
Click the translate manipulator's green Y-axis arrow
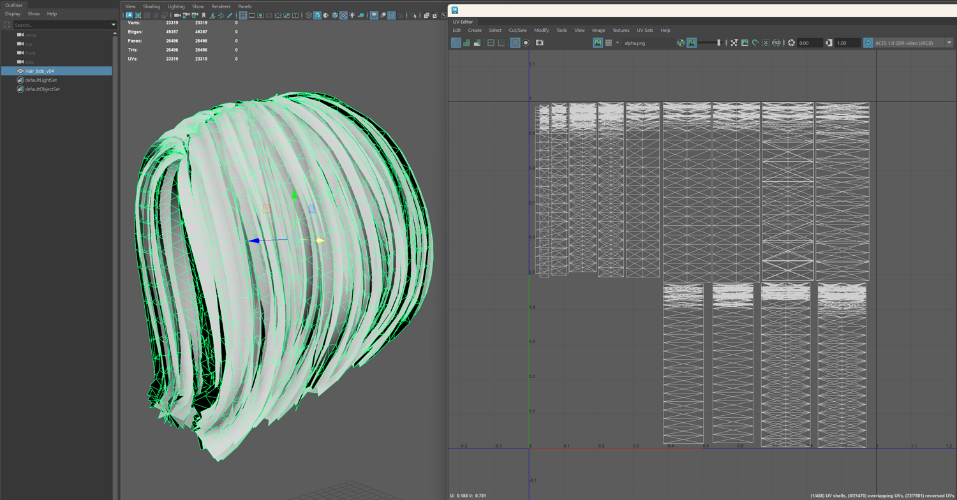click(x=294, y=195)
